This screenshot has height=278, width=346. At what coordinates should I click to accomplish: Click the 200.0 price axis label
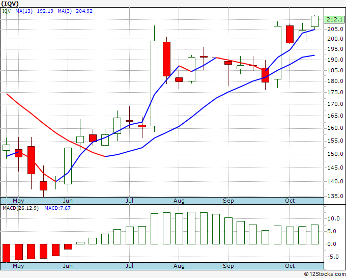[336, 39]
